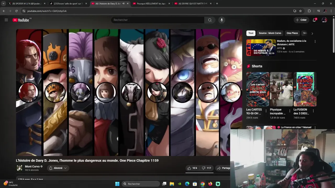
Task: Open File Explorer from taskbar
Action: click(172, 184)
